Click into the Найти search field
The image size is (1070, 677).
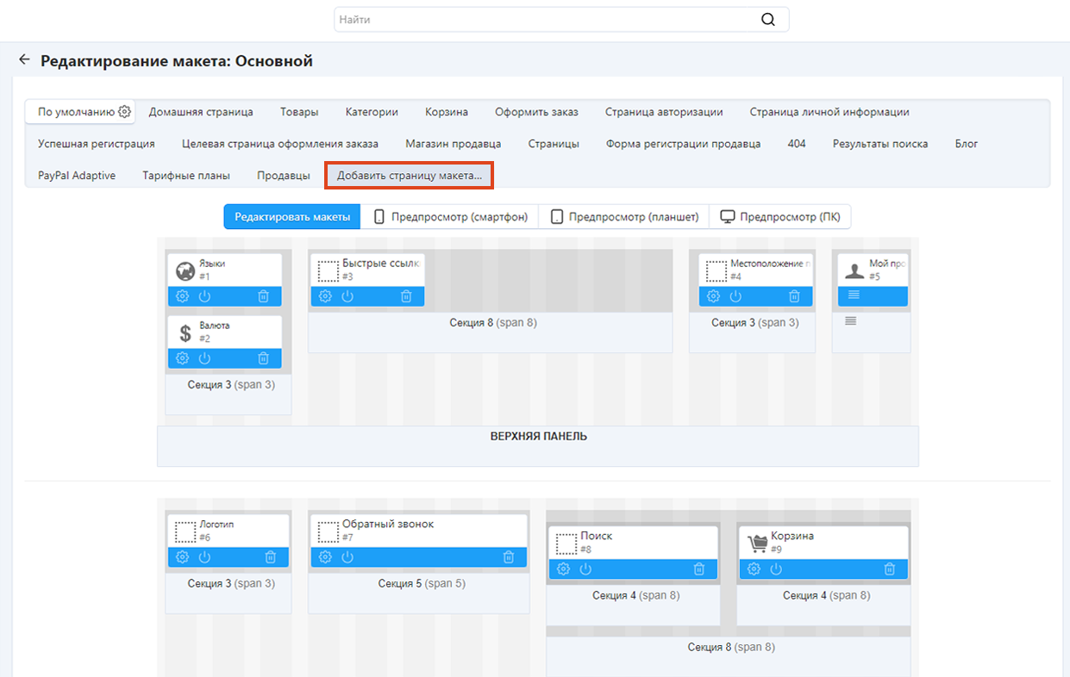543,20
